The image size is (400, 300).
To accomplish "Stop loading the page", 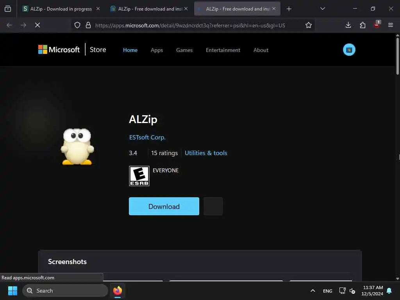I will pos(37,25).
